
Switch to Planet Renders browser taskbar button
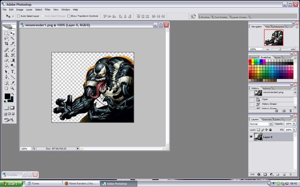tap(81, 183)
